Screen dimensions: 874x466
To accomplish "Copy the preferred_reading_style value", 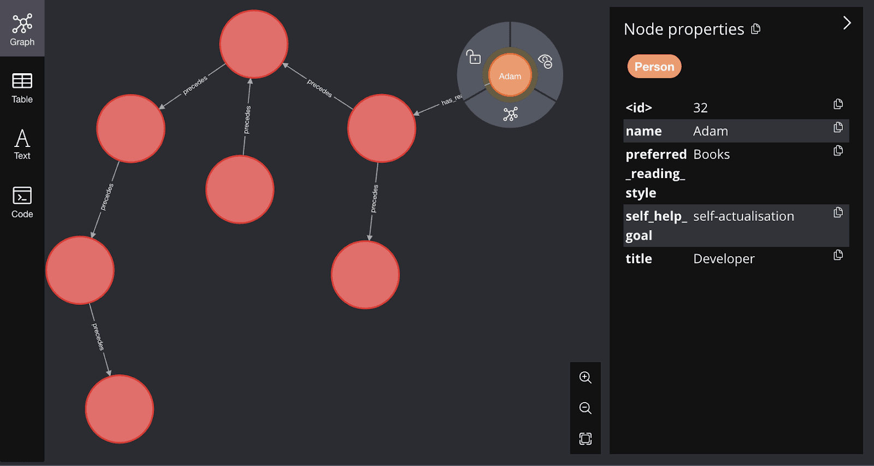I will tap(838, 151).
